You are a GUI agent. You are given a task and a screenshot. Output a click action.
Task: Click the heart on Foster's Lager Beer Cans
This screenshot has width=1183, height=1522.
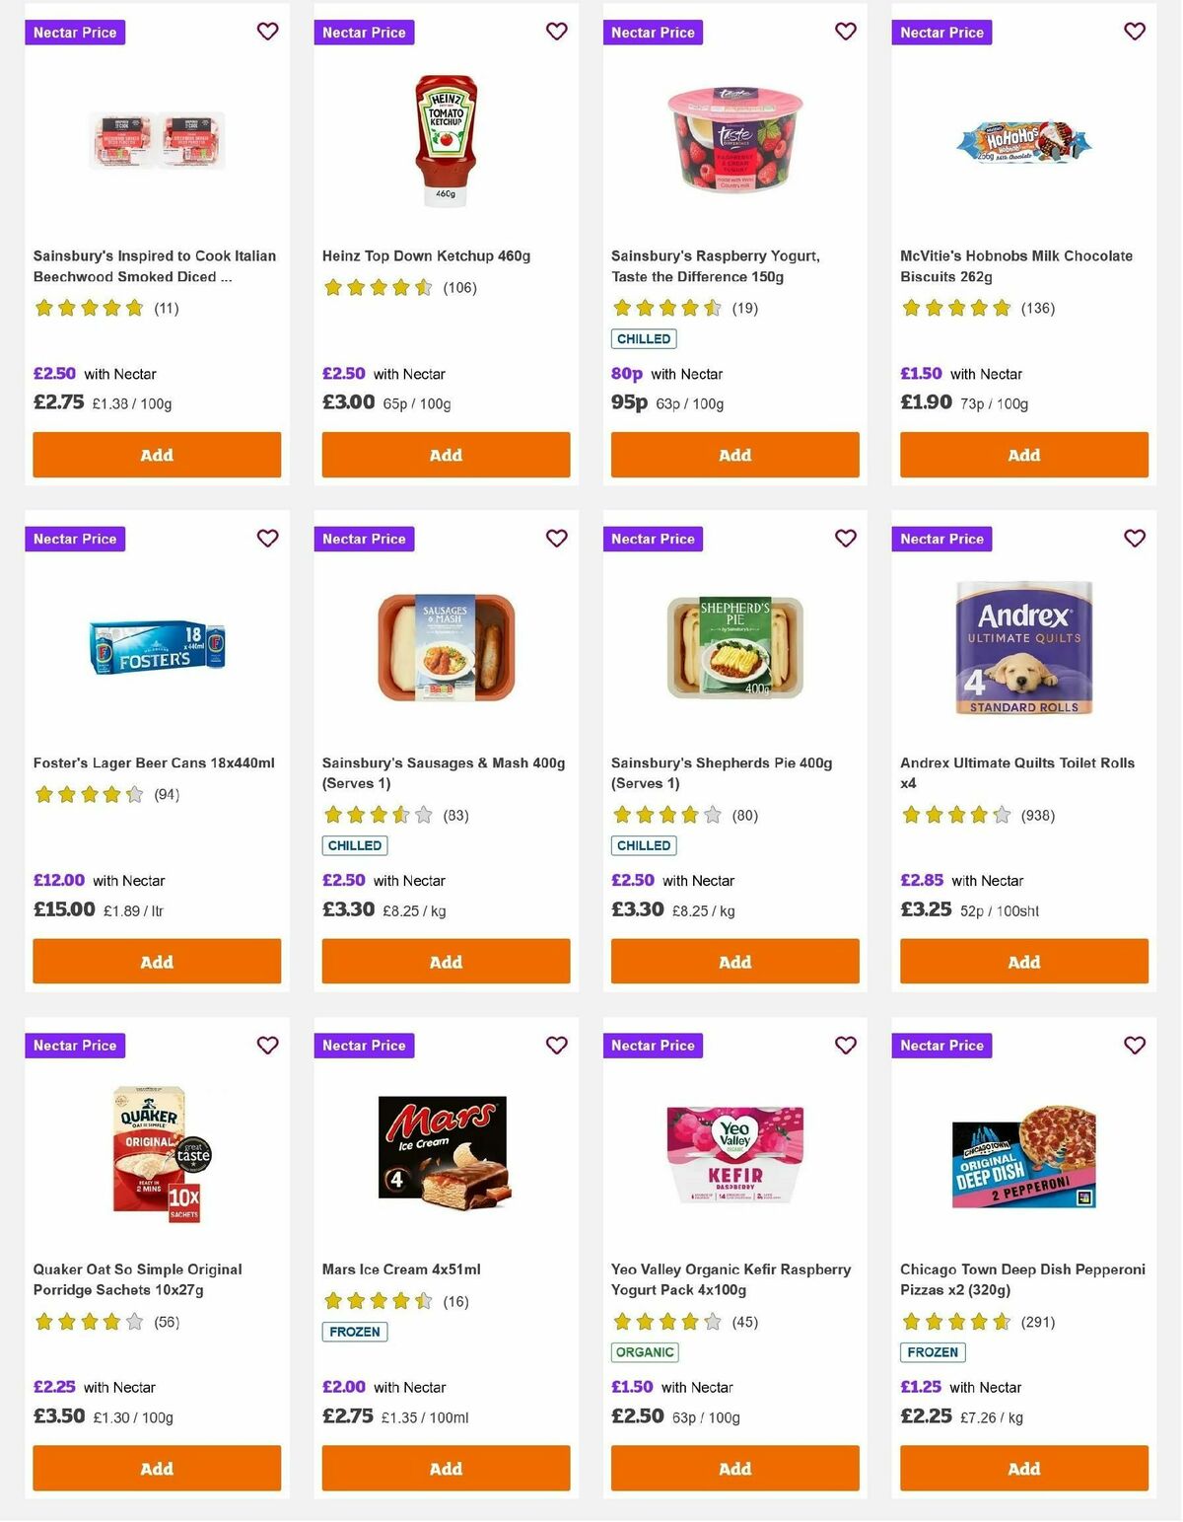267,539
